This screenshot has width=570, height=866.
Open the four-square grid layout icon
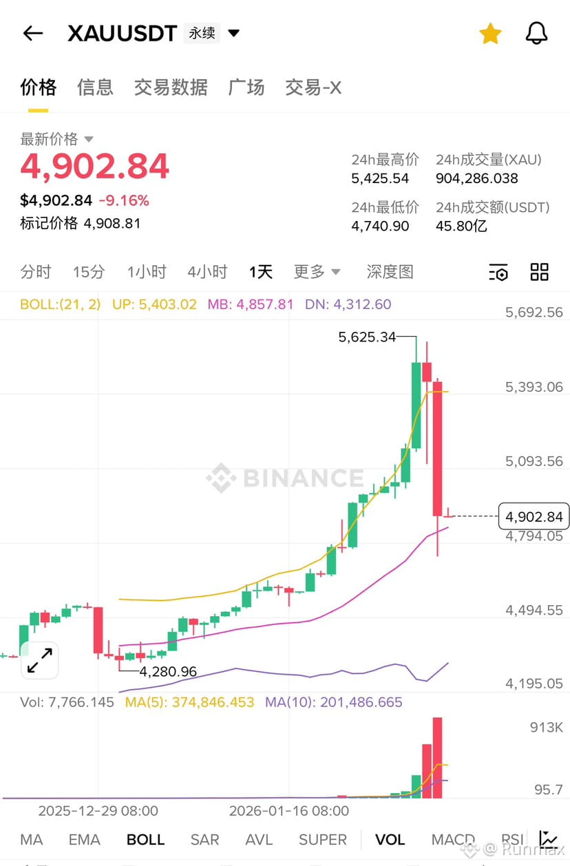tap(540, 272)
